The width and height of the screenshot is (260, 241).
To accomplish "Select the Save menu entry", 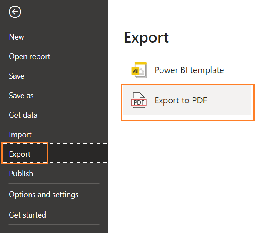I will click(17, 76).
